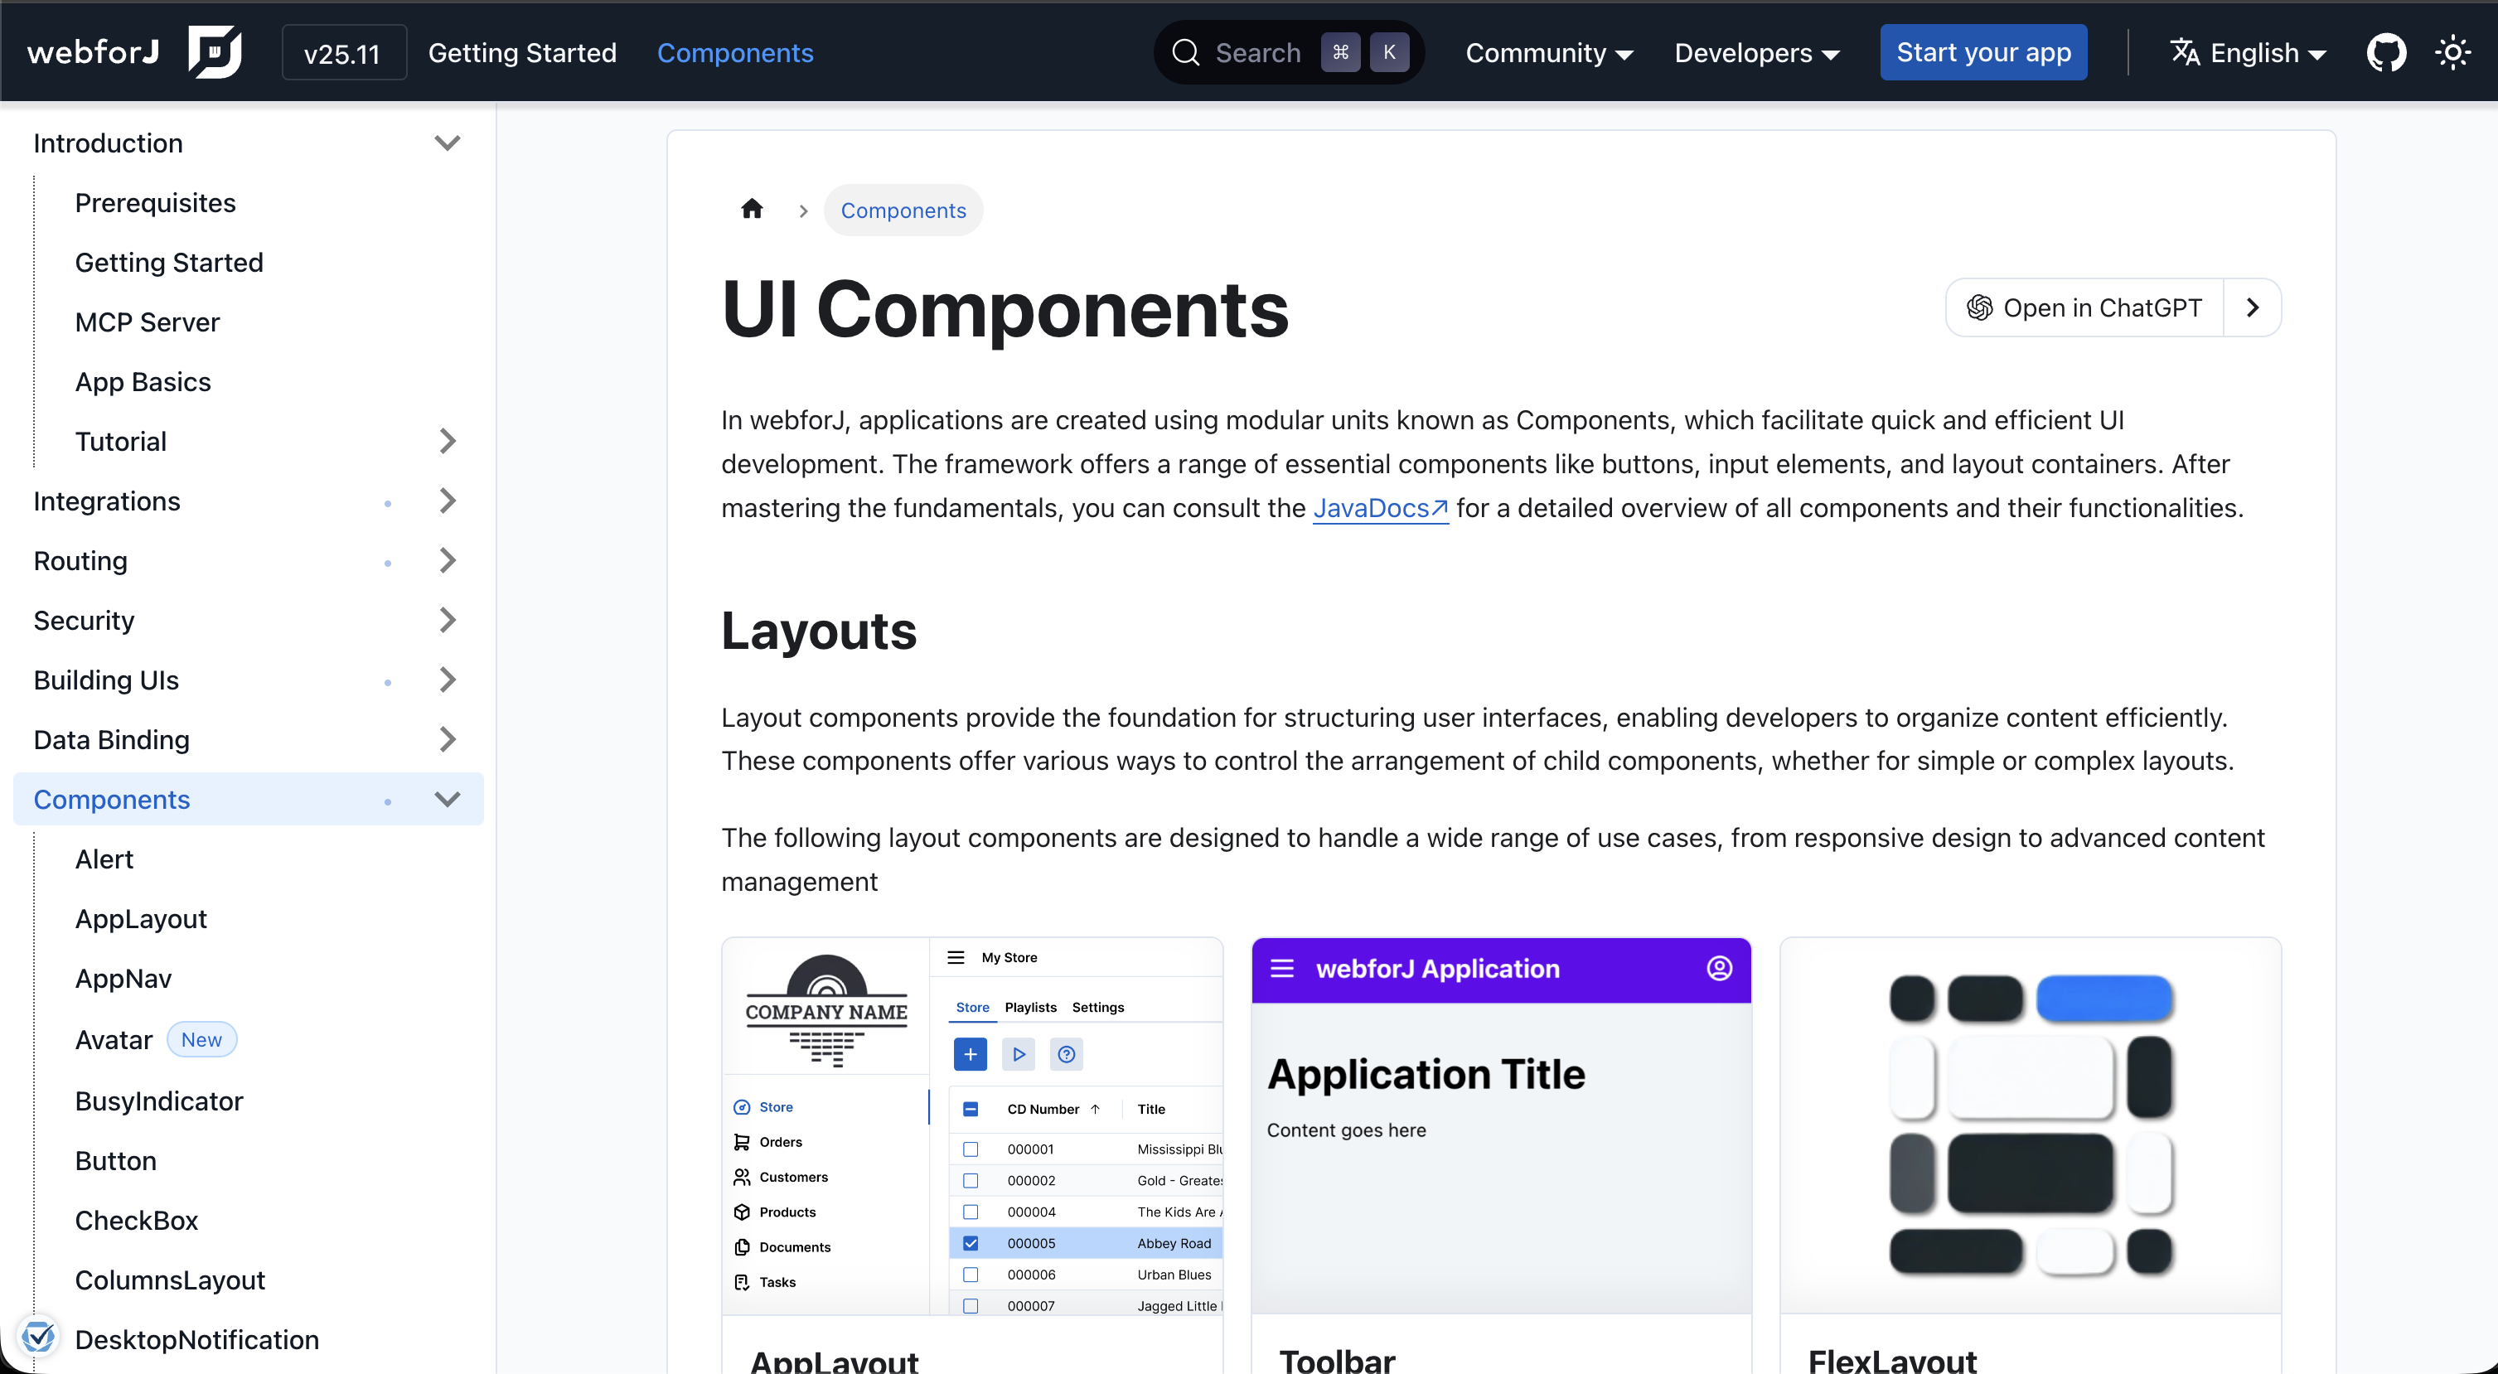Expand the Tutorial sidebar section
The image size is (2498, 1374).
[447, 441]
